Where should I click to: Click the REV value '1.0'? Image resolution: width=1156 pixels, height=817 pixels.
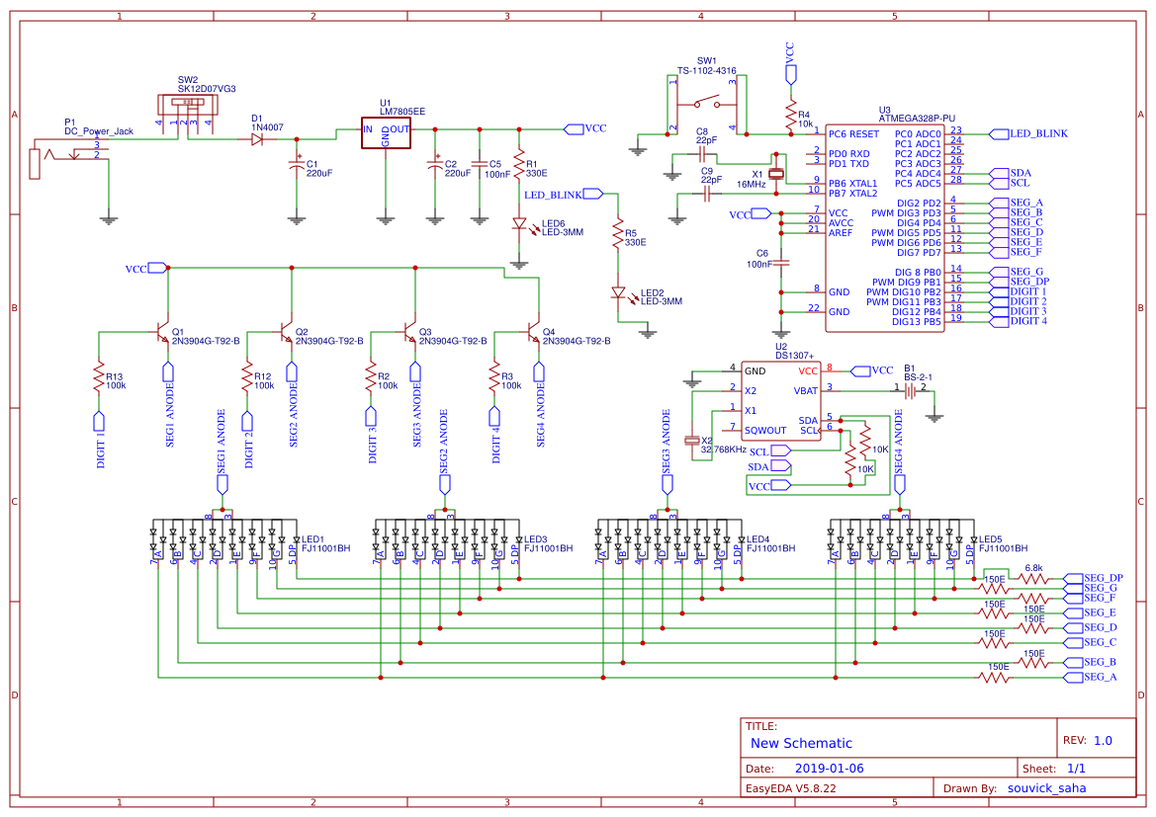point(1103,741)
